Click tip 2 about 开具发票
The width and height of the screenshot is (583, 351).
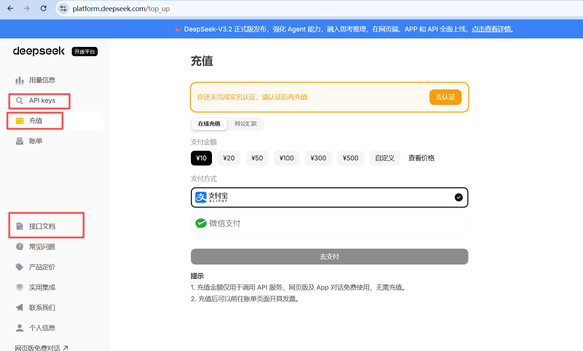tap(245, 299)
